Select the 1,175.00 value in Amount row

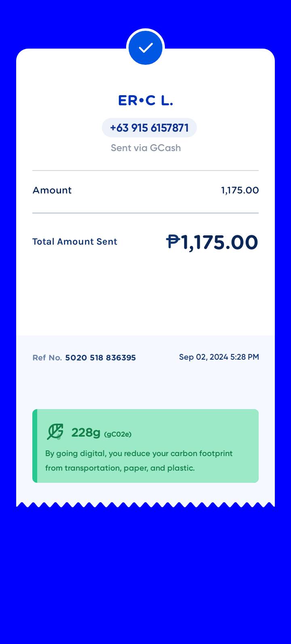pos(240,190)
